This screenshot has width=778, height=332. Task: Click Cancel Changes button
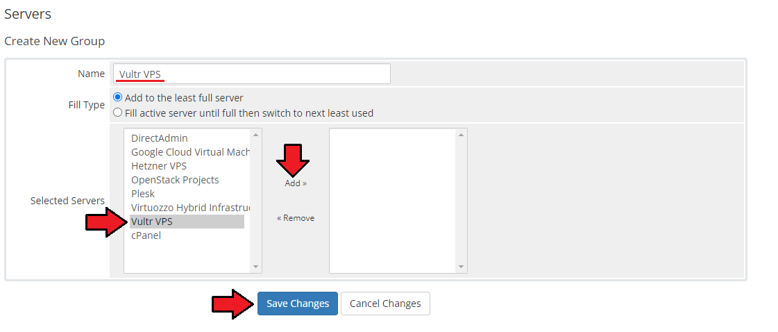click(x=385, y=304)
